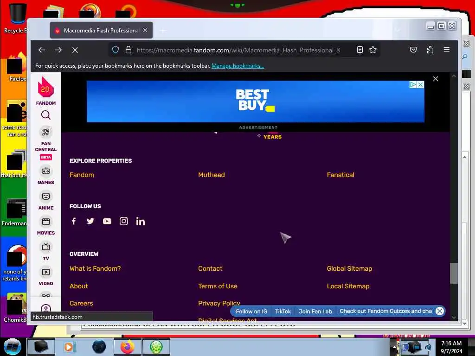Open What is Fandom? link

point(95,268)
